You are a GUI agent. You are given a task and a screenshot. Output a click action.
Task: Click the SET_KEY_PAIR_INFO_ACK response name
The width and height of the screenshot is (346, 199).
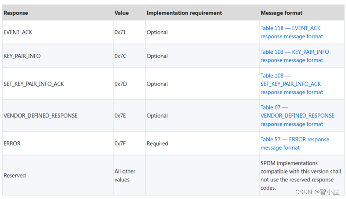click(x=33, y=84)
